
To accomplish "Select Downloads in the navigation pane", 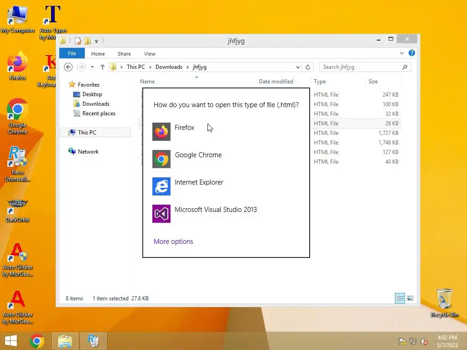I will click(x=96, y=103).
